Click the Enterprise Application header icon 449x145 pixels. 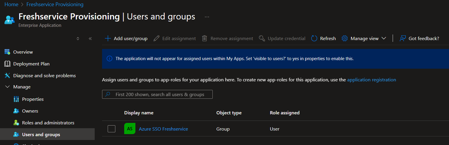click(x=9, y=20)
